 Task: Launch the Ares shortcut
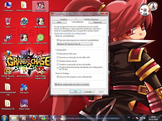click(x=24, y=23)
